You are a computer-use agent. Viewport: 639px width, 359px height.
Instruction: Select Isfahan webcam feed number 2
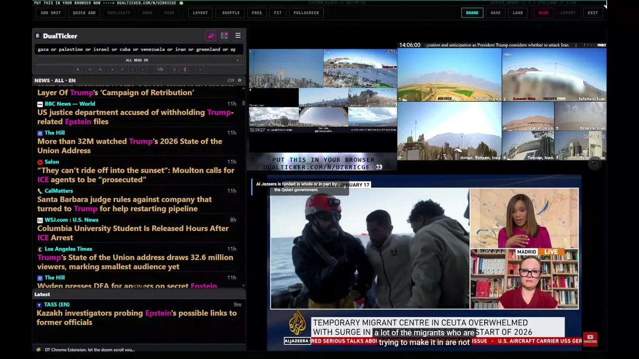[x=554, y=75]
